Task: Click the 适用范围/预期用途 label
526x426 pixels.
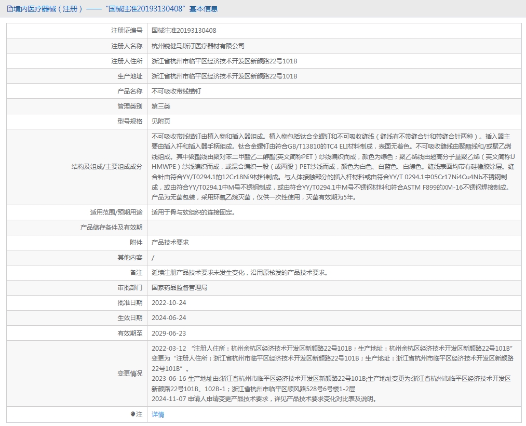Action: point(116,212)
